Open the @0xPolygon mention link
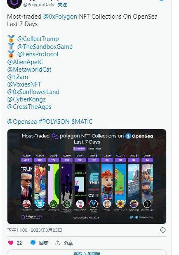Viewport: 179px width, 255px height. (x=60, y=17)
